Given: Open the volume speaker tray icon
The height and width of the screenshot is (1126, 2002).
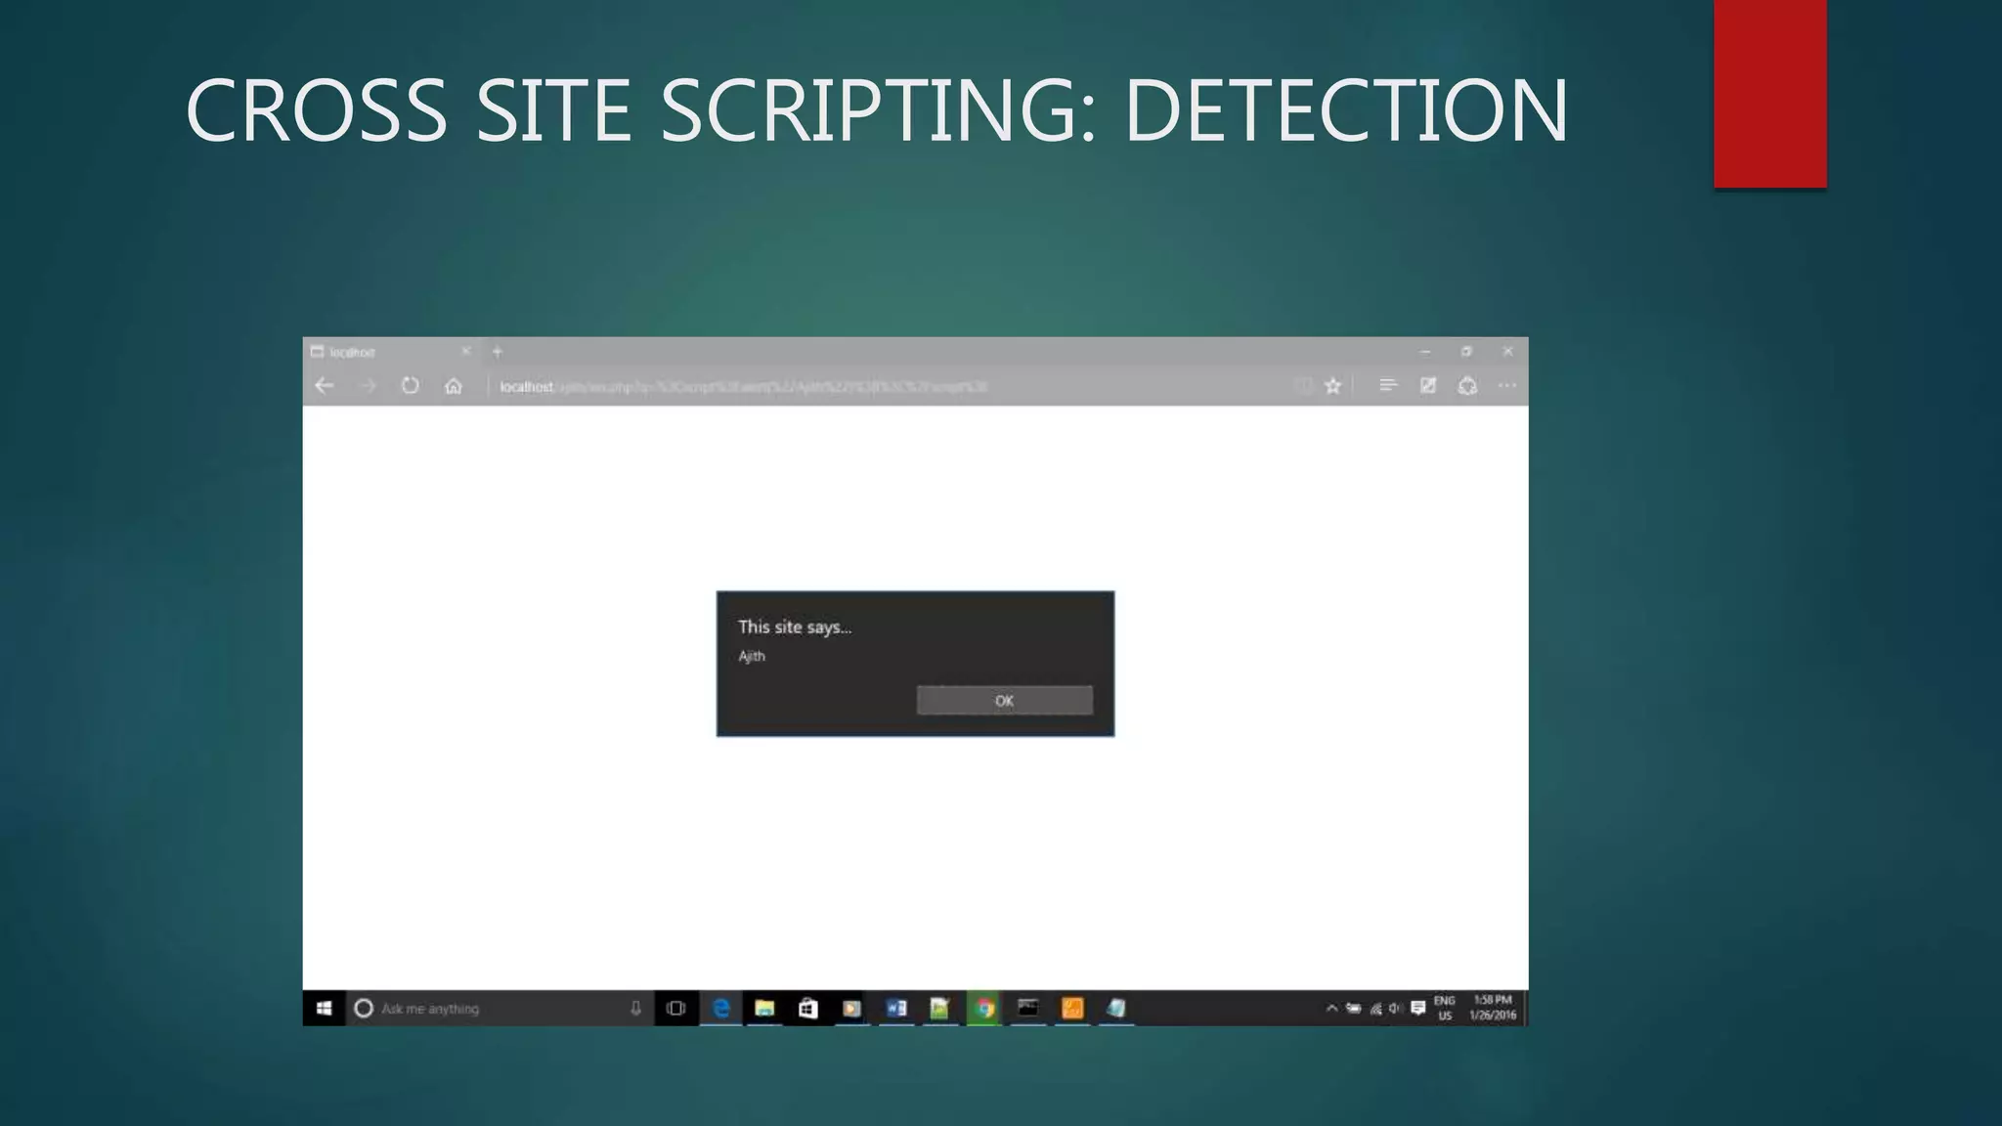Looking at the screenshot, I should point(1396,1009).
